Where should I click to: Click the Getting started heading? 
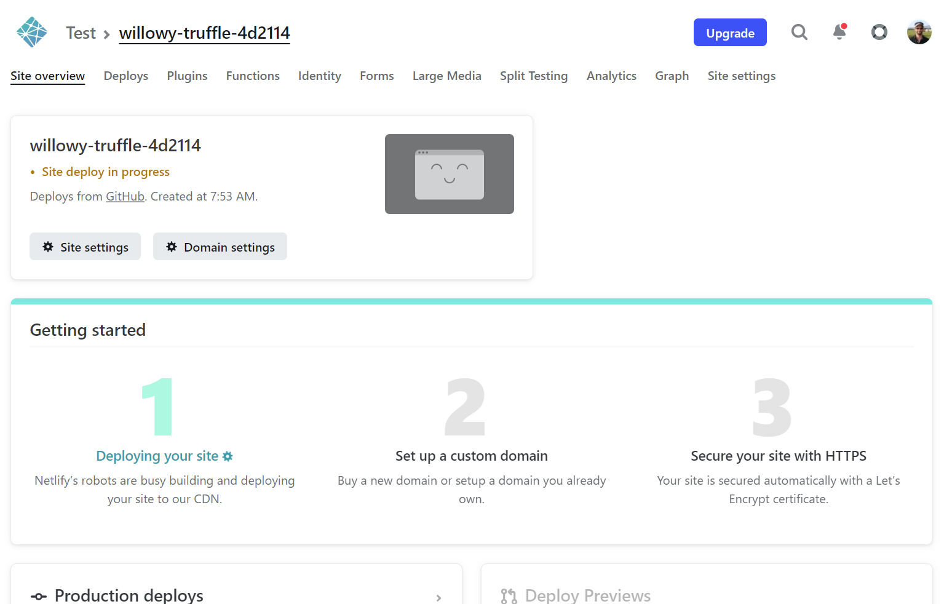[x=88, y=330]
